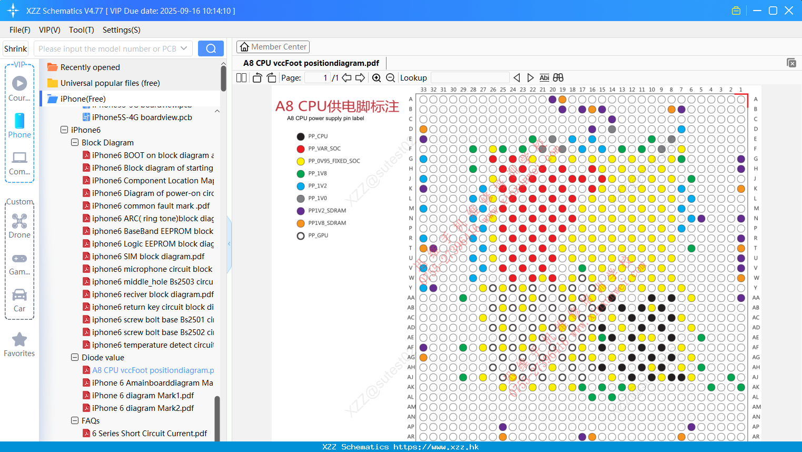Screen dimensions: 802x452
Task: Select Universal popular files (free)
Action: click(110, 83)
